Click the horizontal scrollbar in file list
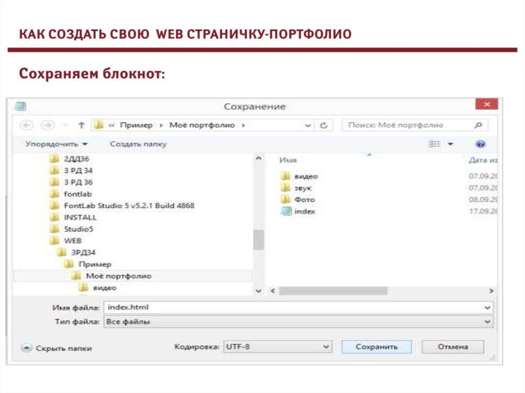 333,291
